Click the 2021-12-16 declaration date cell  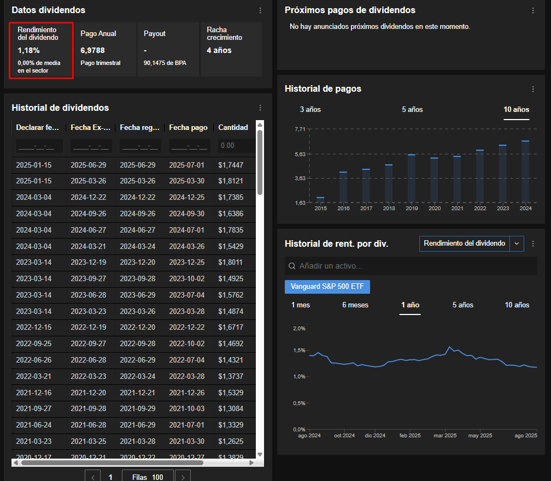tap(34, 393)
